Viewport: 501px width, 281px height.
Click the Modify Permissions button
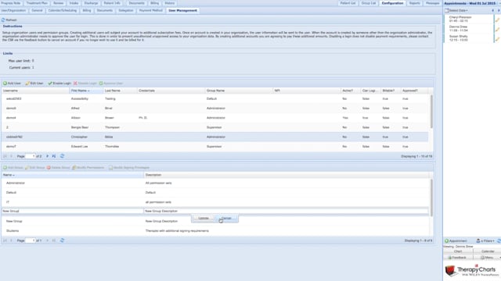coord(88,168)
